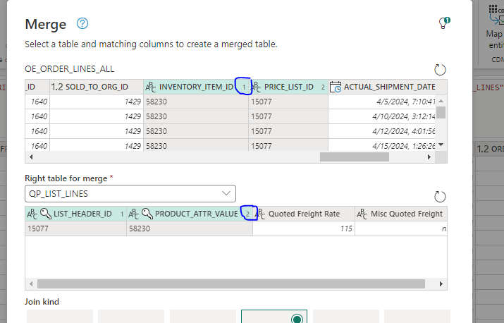Click the 15077 cell under LIST_HEADER_ID
The image size is (504, 323).
click(75, 228)
